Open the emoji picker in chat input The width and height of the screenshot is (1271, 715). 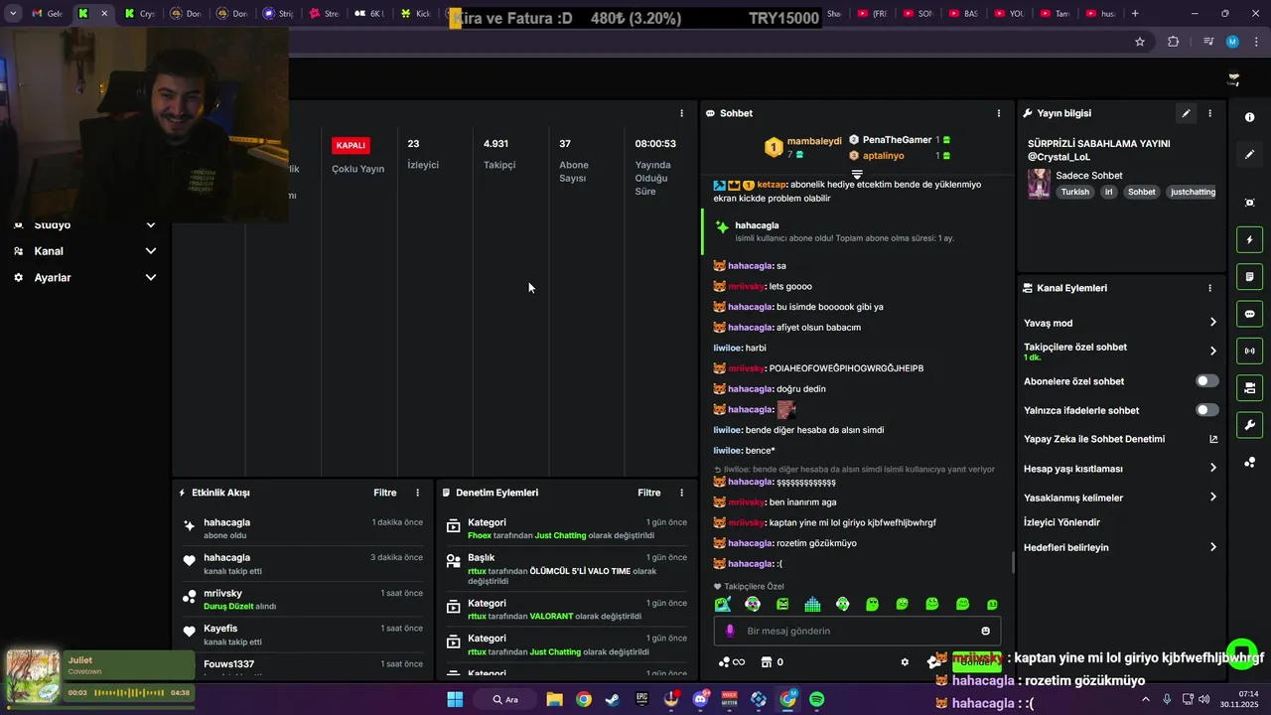985,631
